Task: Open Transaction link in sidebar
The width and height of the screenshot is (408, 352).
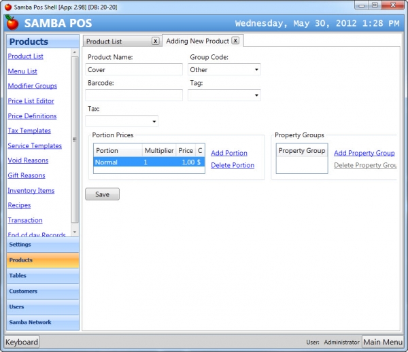Action: [25, 220]
